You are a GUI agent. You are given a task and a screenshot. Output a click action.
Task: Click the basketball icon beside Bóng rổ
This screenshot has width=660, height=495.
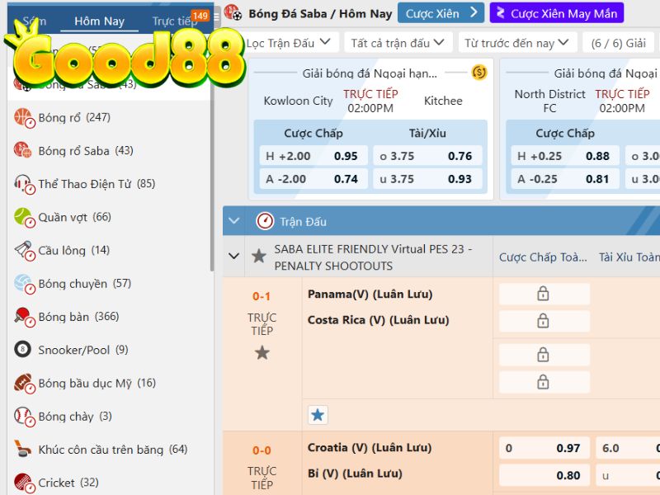23,118
